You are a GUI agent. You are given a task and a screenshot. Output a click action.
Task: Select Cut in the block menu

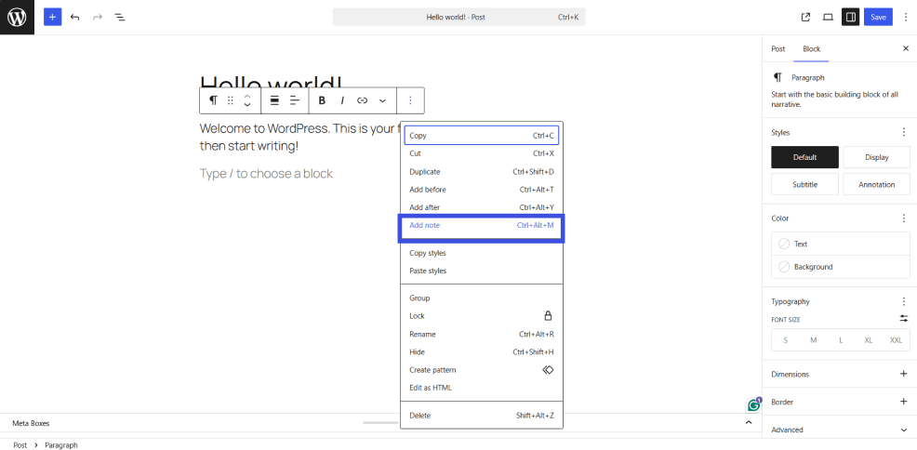click(x=482, y=153)
